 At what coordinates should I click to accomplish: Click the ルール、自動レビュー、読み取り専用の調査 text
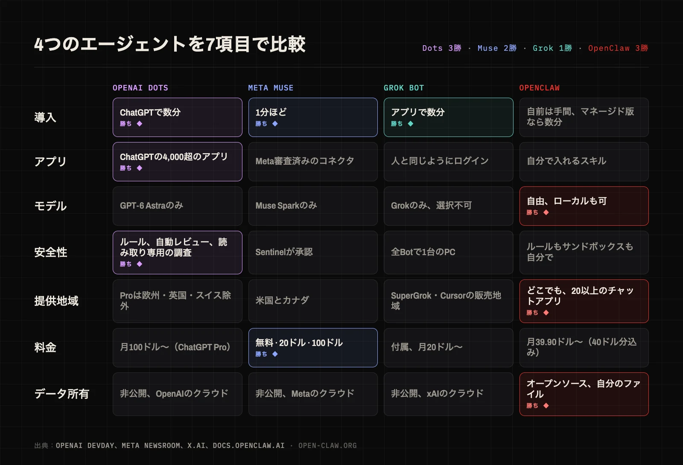[173, 247]
